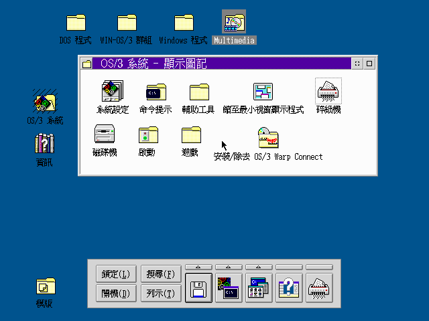Click the Multimedia label text
429x321 pixels.
(x=234, y=40)
